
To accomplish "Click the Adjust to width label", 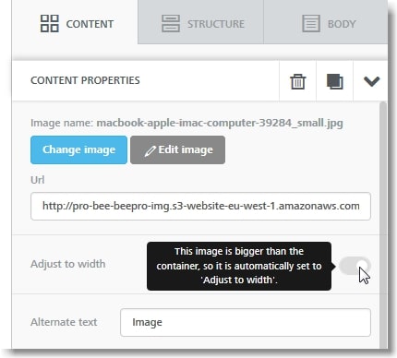I will (68, 264).
